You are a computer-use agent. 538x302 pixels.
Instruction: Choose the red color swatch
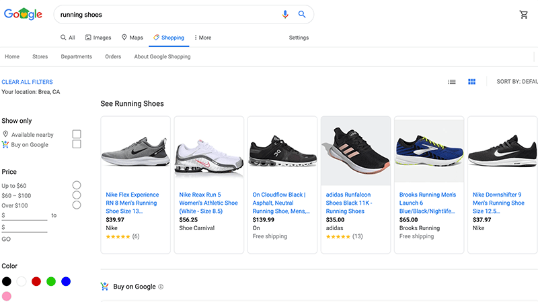[36, 281]
